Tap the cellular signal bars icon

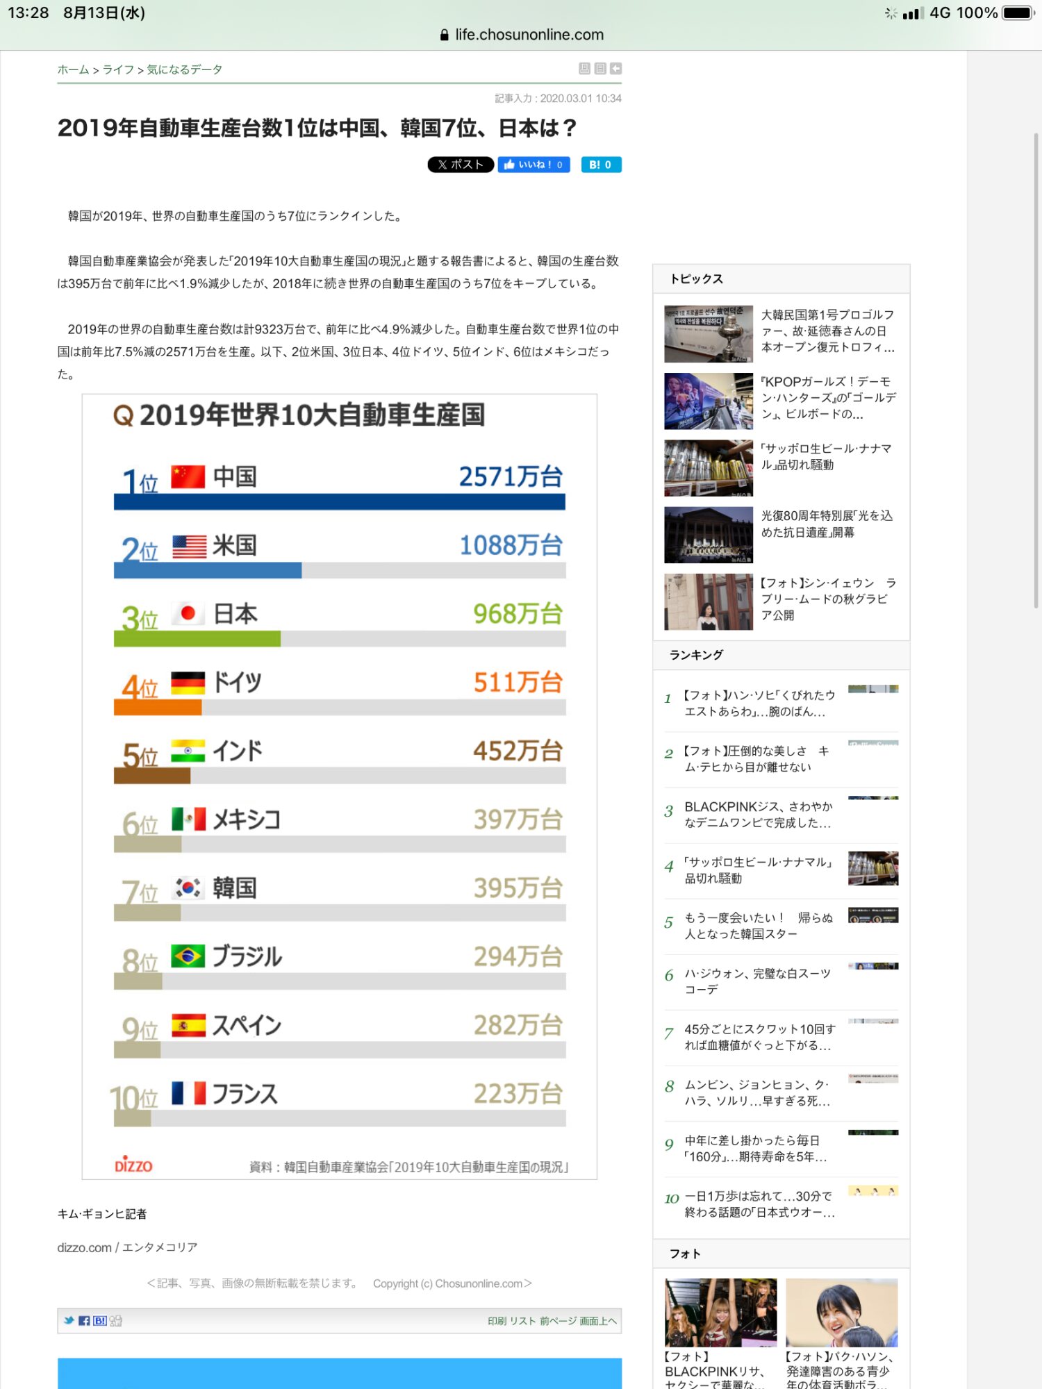pyautogui.click(x=912, y=13)
